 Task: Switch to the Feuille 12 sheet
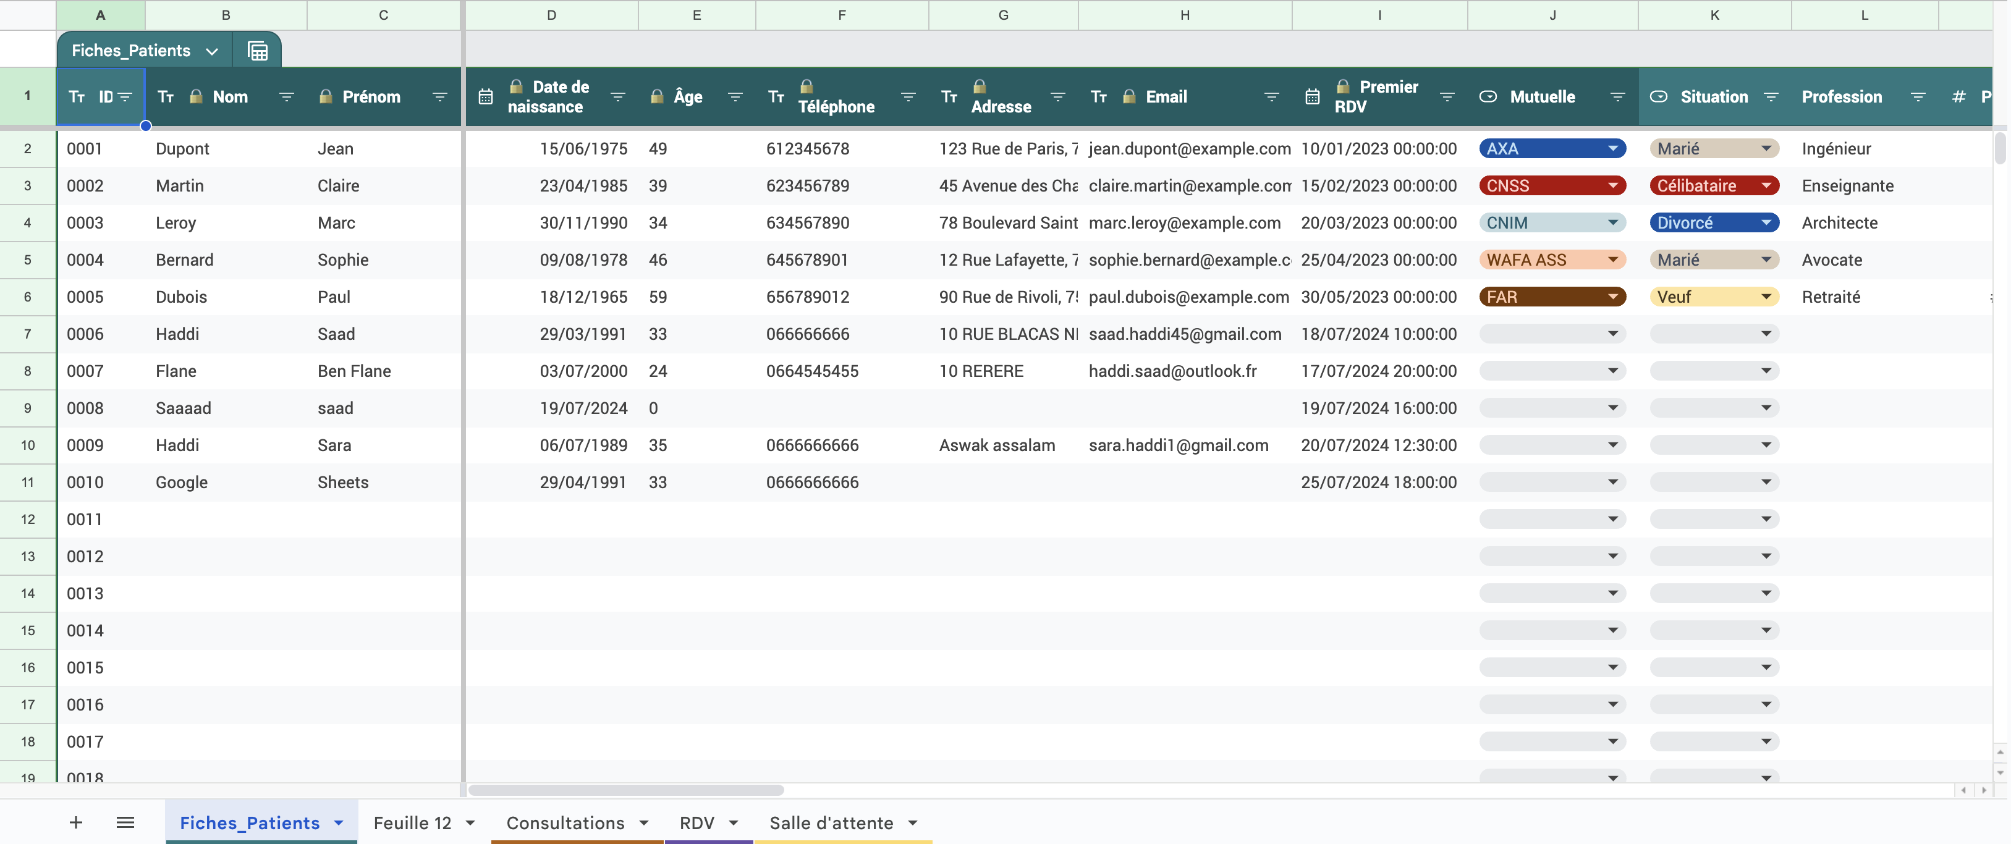413,823
